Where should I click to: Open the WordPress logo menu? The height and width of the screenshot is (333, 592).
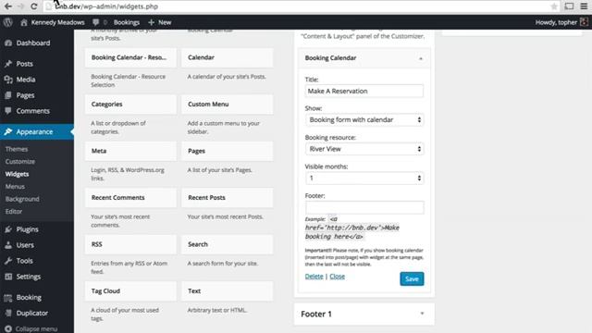(8, 22)
